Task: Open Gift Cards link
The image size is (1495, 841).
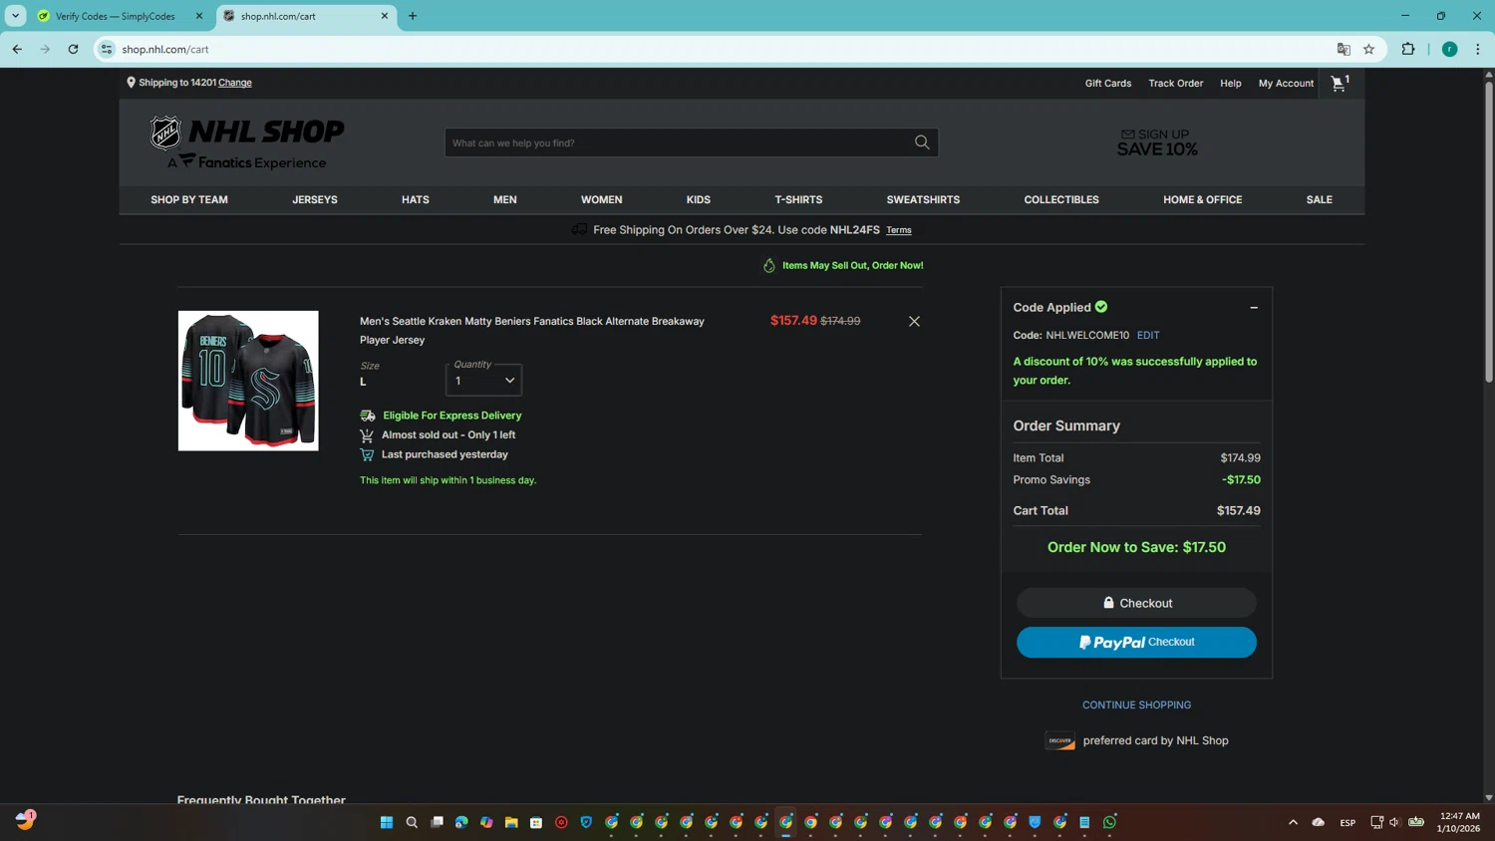Action: 1108,83
